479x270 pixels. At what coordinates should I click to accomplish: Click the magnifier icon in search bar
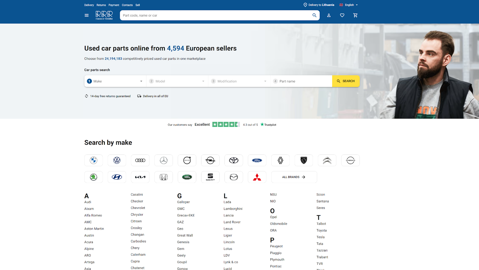coord(314,15)
